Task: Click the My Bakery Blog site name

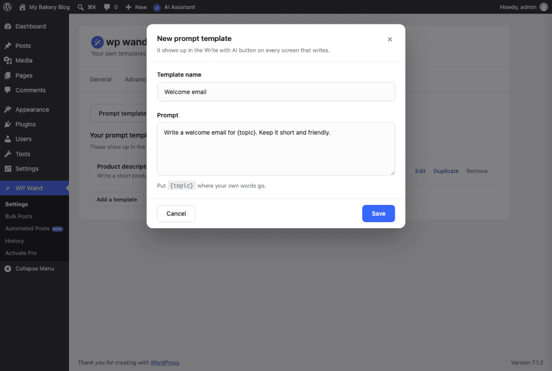Action: (49, 7)
